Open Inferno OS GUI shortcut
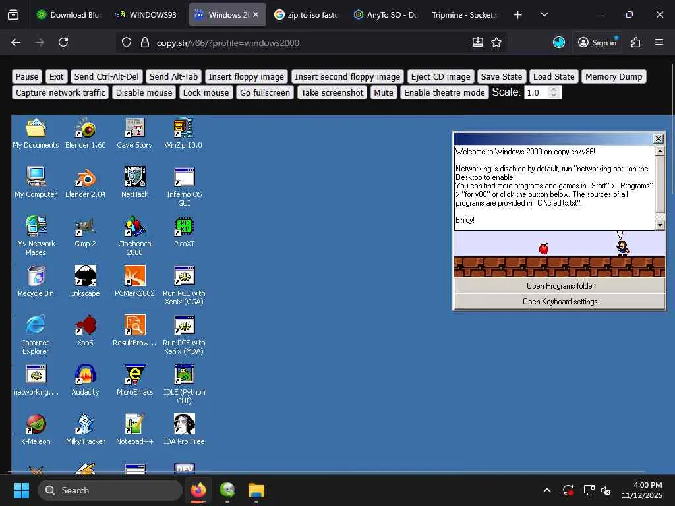Image resolution: width=675 pixels, height=506 pixels. click(x=184, y=186)
